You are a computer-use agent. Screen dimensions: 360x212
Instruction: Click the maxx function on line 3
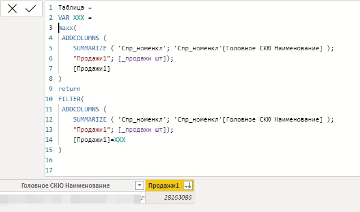[x=66, y=28]
